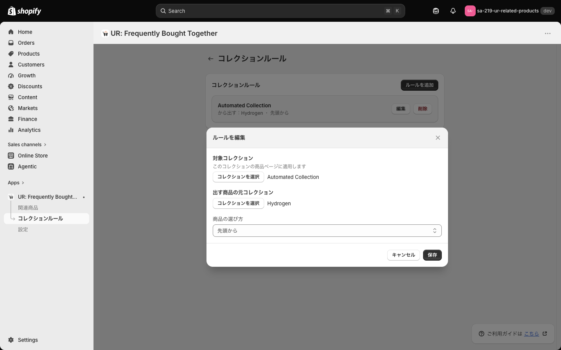Viewport: 561px width, 350px height.
Task: Click the キャンセル button
Action: 404,255
